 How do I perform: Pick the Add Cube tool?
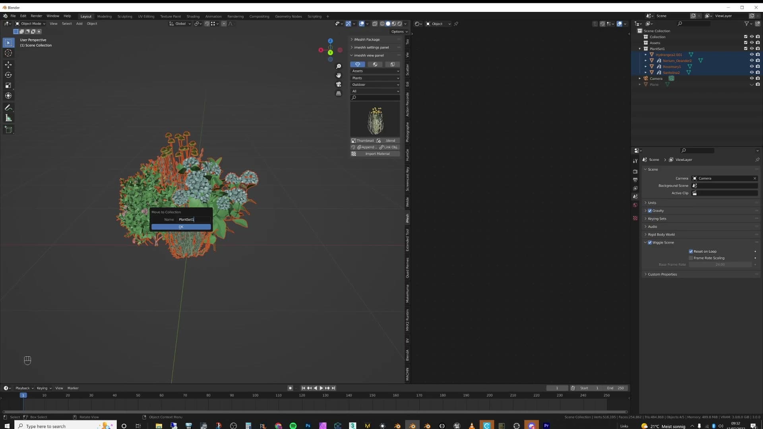8,129
